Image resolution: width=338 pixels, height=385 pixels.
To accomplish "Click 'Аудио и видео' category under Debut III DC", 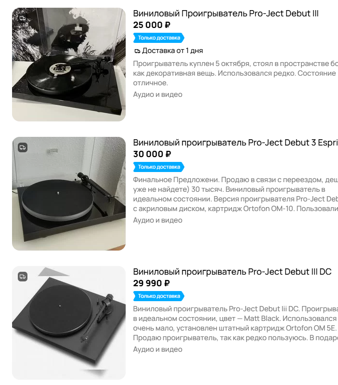I will pyautogui.click(x=157, y=349).
